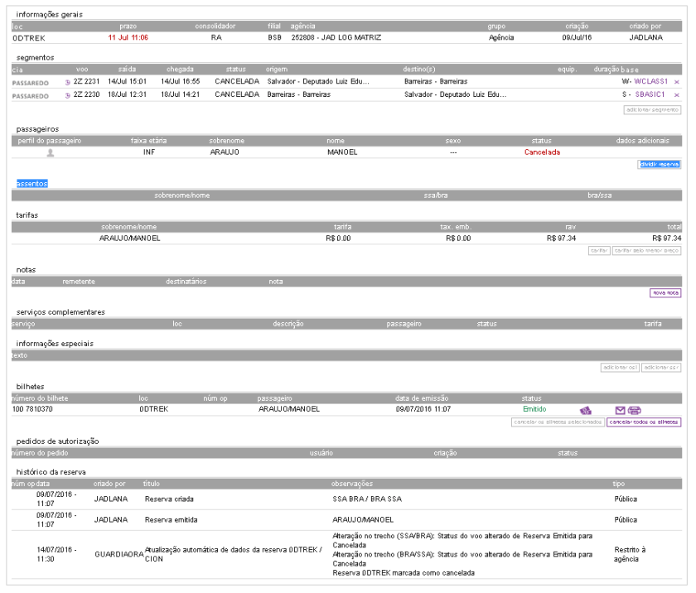Click 'cancelar os bilhetes selecionados' button
The width and height of the screenshot is (696, 593).
pos(557,422)
